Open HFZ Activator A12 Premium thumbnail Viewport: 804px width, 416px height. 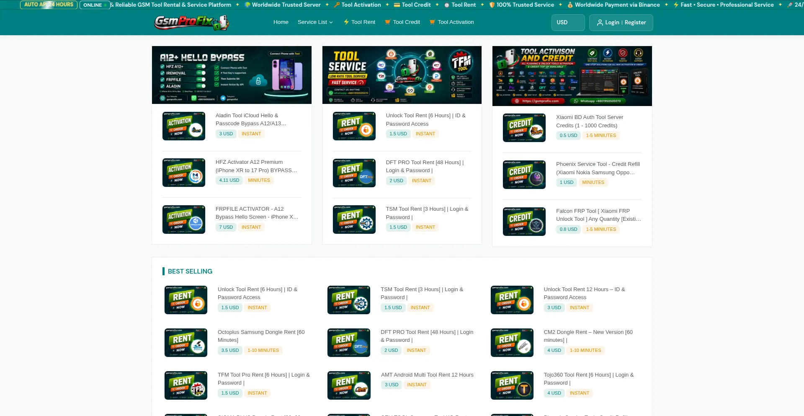click(x=184, y=173)
